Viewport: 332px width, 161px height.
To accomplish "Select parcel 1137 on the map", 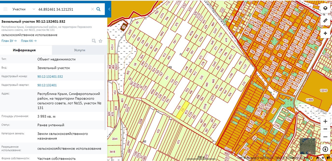I will click(245, 67).
